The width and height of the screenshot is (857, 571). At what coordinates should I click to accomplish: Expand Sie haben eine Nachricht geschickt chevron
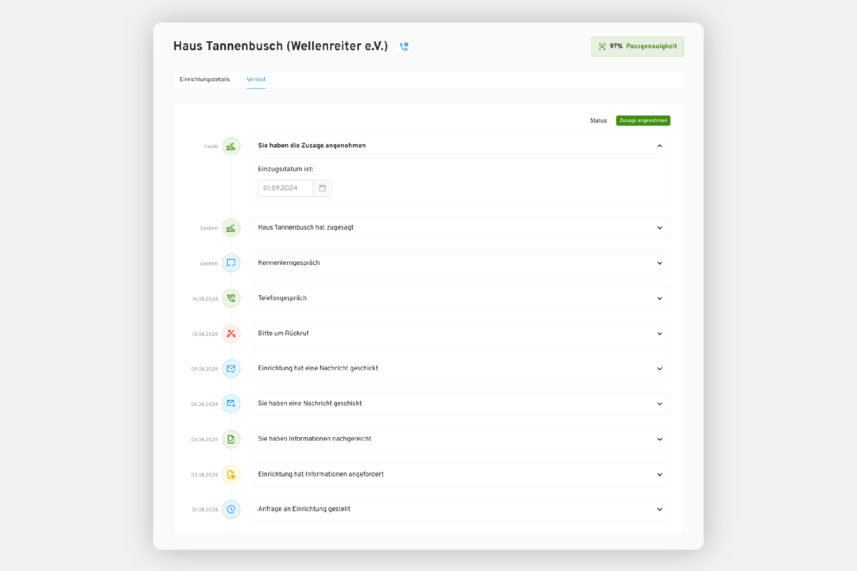tap(659, 404)
